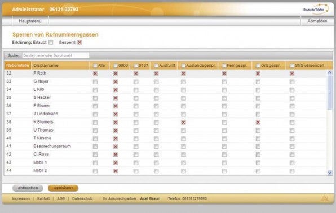The height and width of the screenshot is (213, 336).
Task: Toggle the 0137 column header checkbox
Action: pyautogui.click(x=136, y=66)
